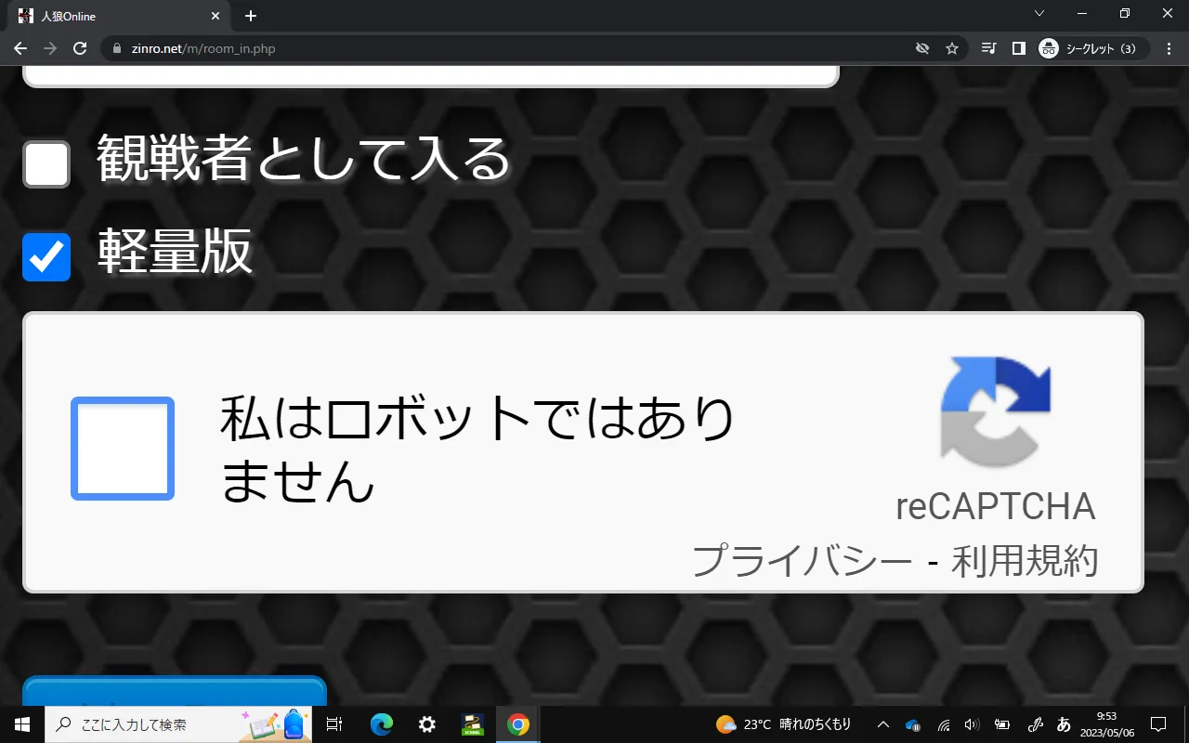
Task: Check the 観戦者として入る checkbox
Action: point(46,164)
